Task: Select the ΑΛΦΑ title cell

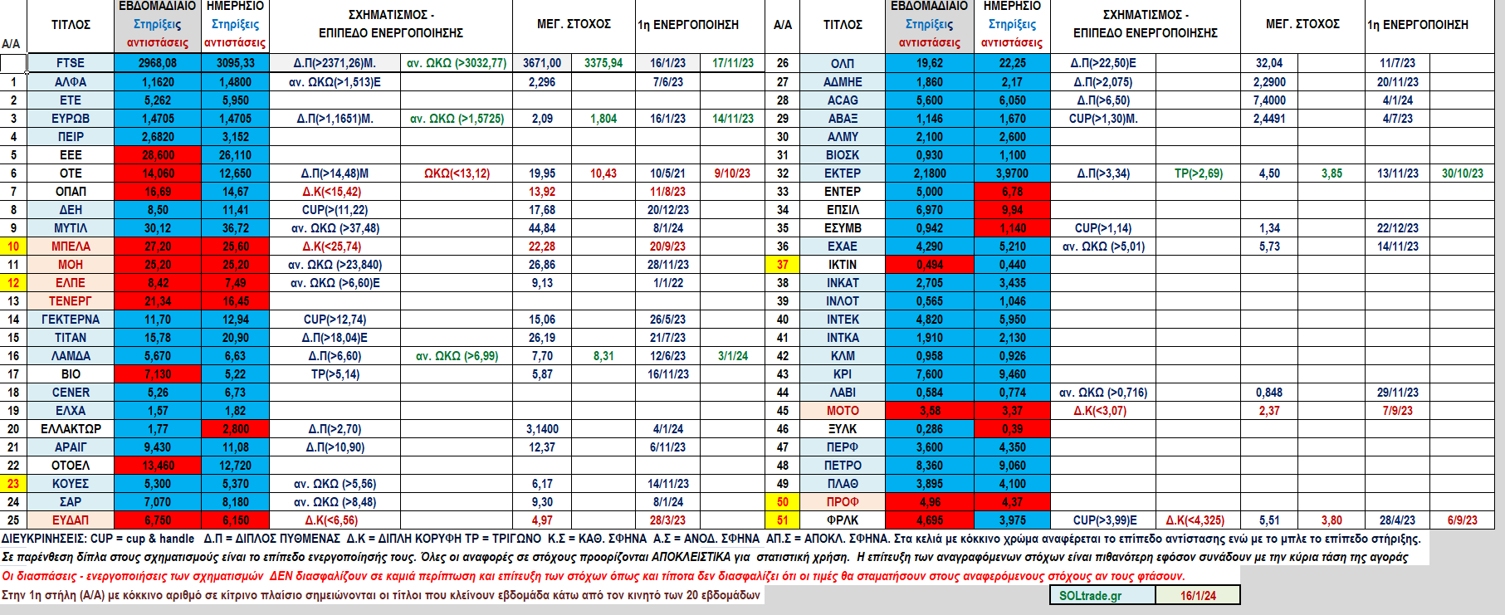Action: tap(71, 82)
